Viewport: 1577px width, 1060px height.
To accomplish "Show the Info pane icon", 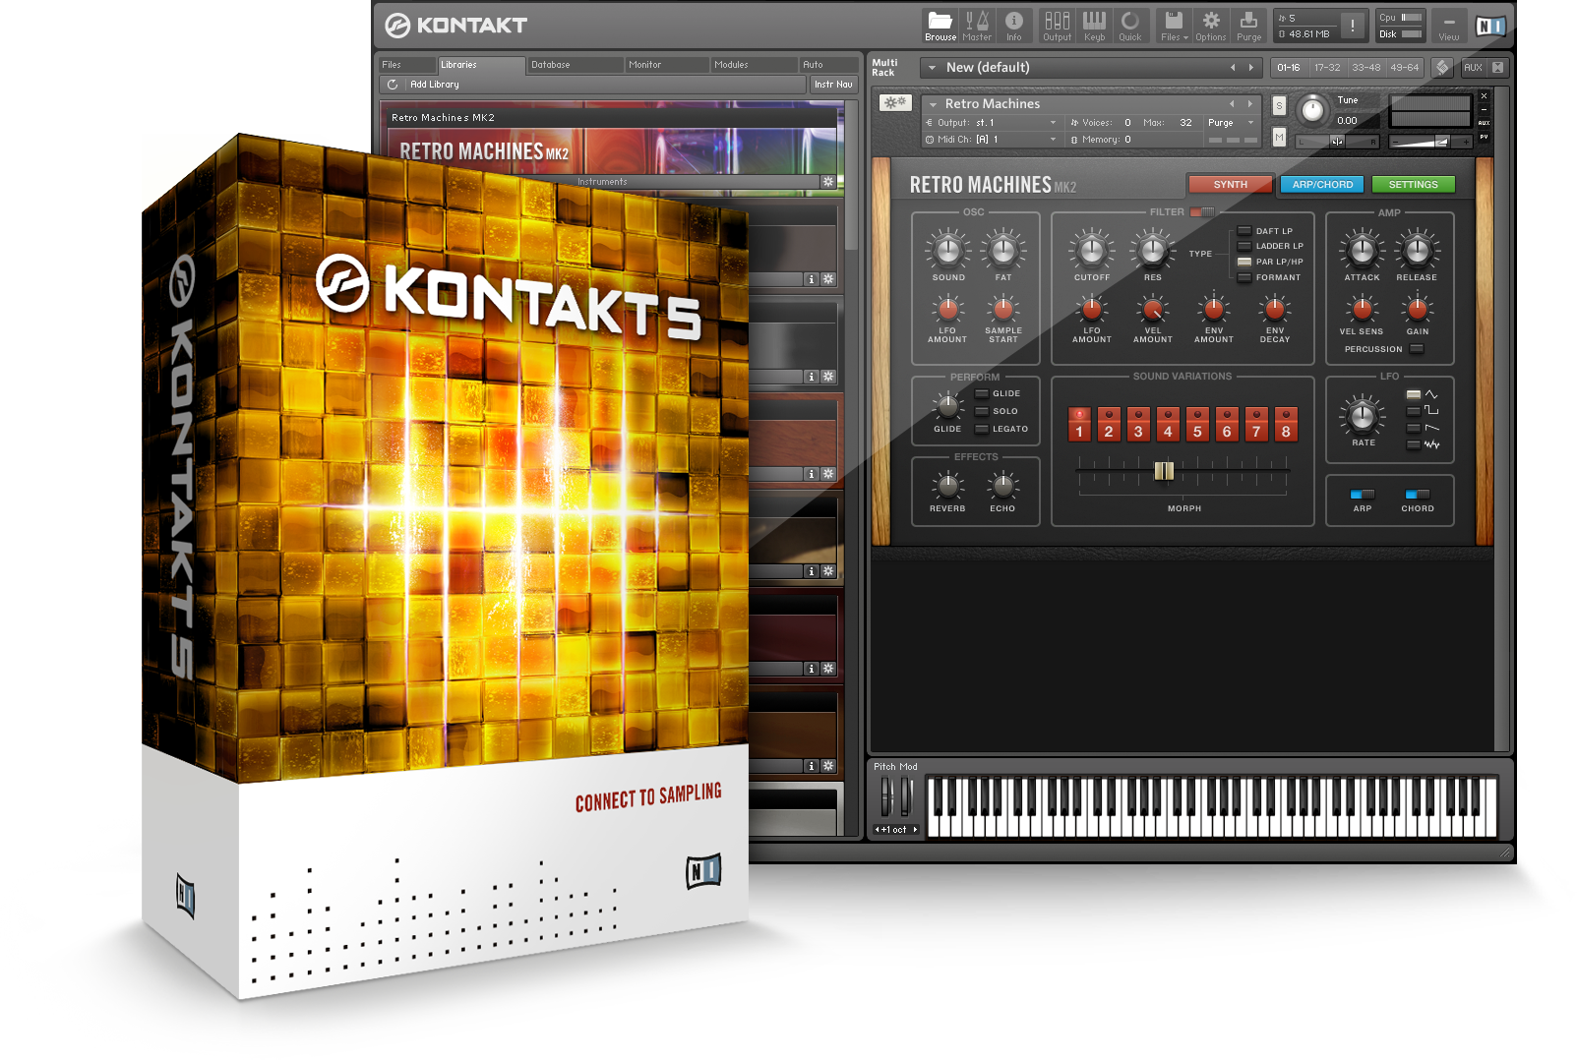I will (1014, 26).
